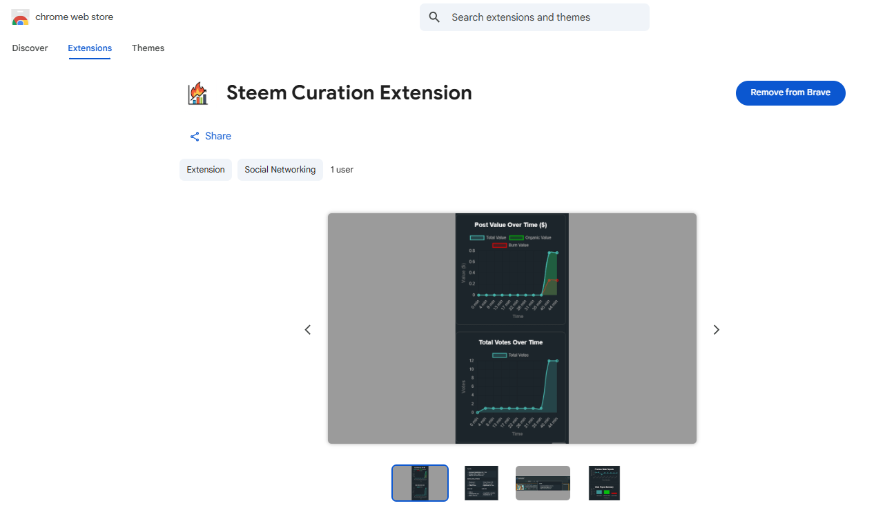Focus the Search extensions and themes field
Screen dimensions: 894x510
click(534, 17)
